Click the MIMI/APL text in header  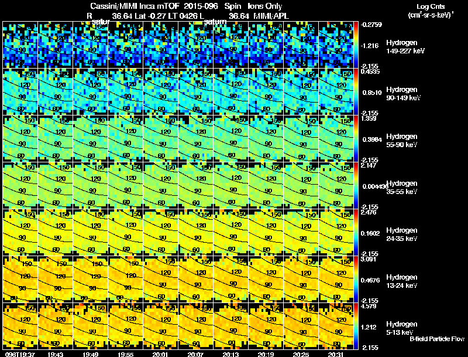[x=271, y=16]
